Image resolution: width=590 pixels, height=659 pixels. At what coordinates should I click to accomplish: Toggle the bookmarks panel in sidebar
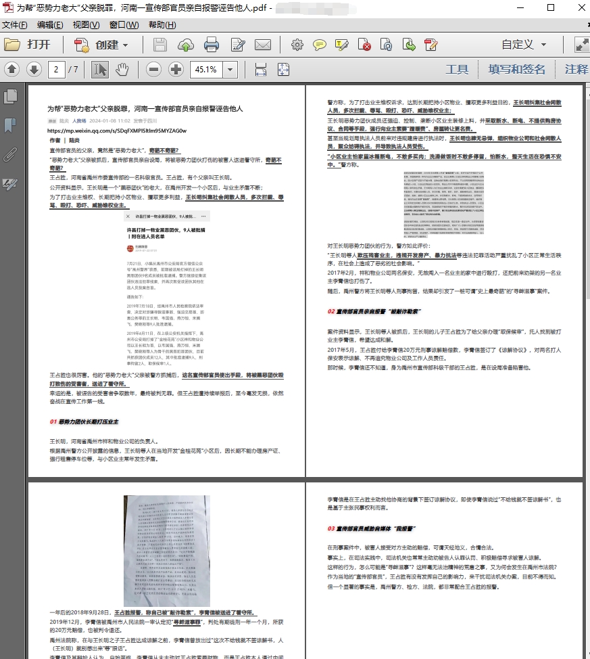pyautogui.click(x=10, y=126)
